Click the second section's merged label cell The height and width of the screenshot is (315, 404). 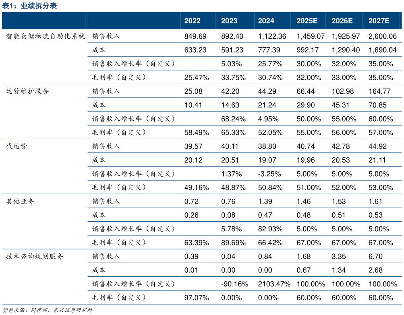pyautogui.click(x=44, y=111)
